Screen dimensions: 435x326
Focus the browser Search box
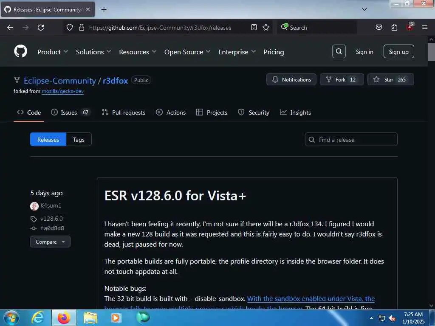click(317, 28)
